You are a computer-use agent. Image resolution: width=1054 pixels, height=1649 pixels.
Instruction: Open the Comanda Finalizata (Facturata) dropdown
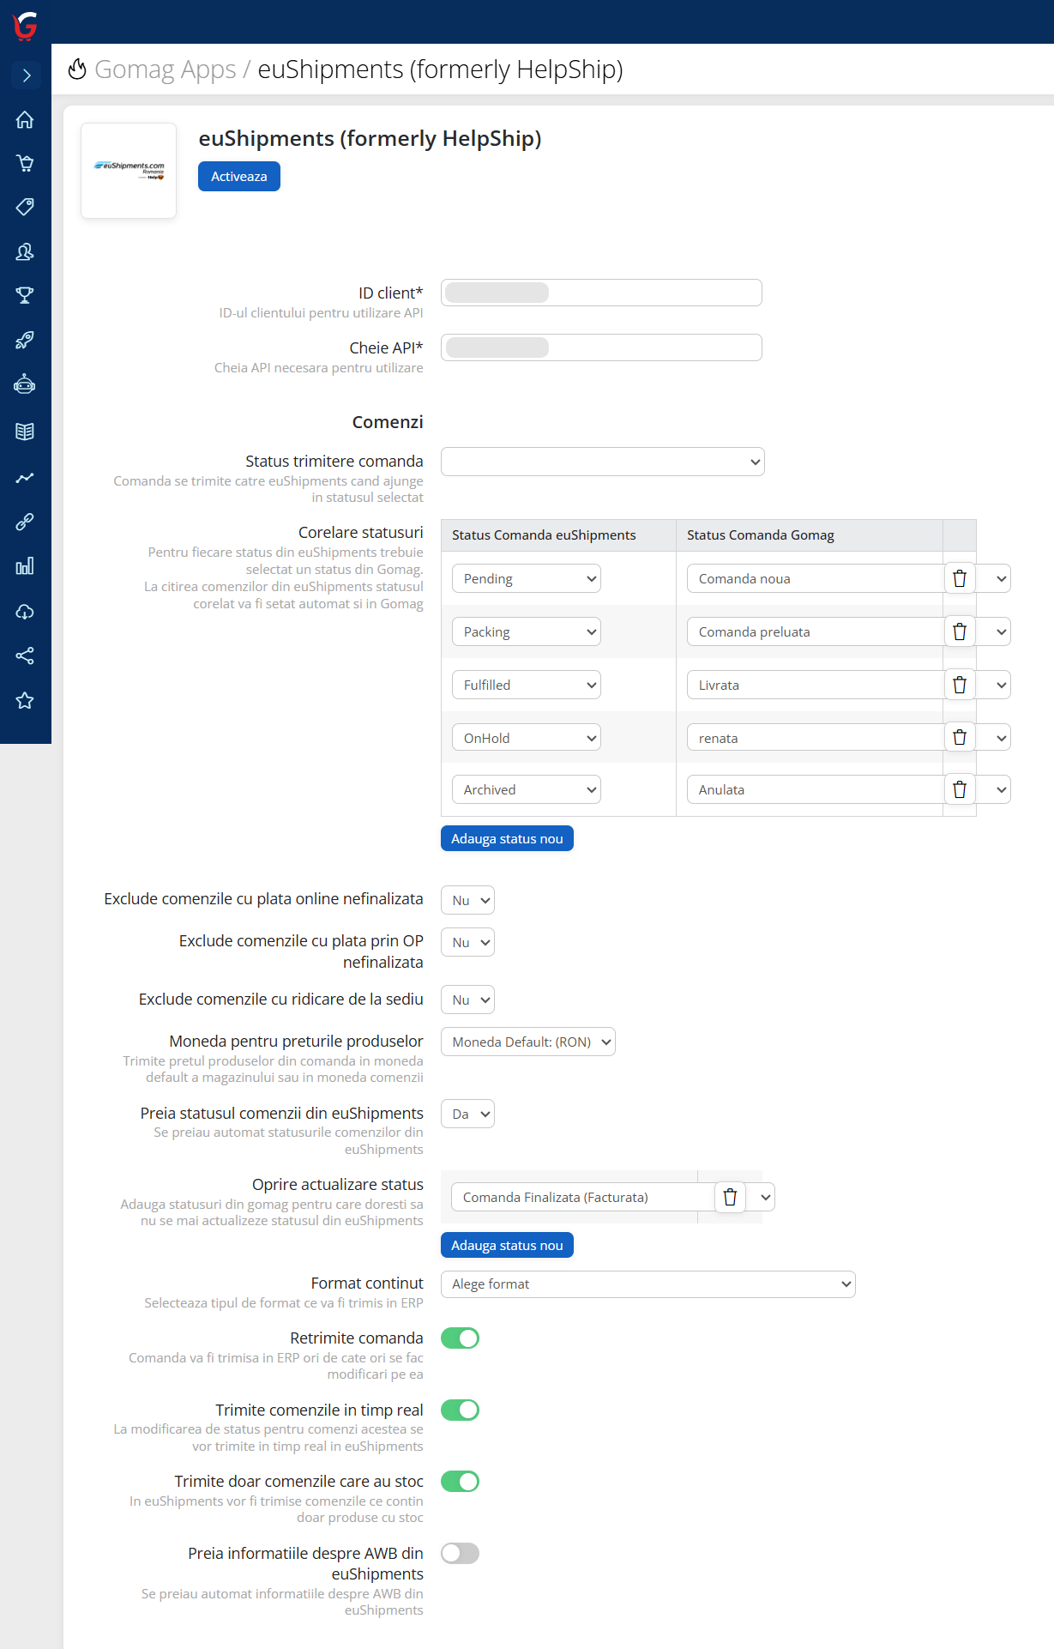pos(613,1197)
